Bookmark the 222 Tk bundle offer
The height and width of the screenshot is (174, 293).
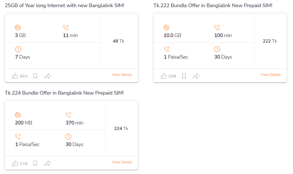pyautogui.click(x=184, y=76)
